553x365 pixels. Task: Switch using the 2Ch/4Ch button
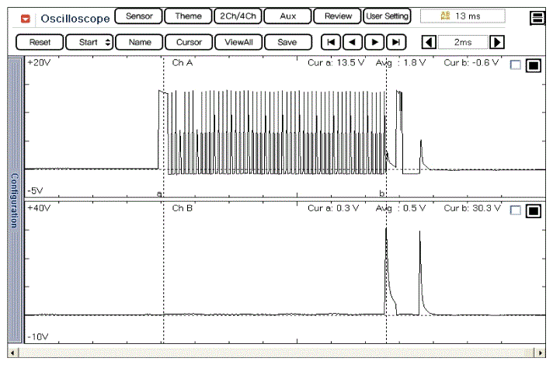237,16
